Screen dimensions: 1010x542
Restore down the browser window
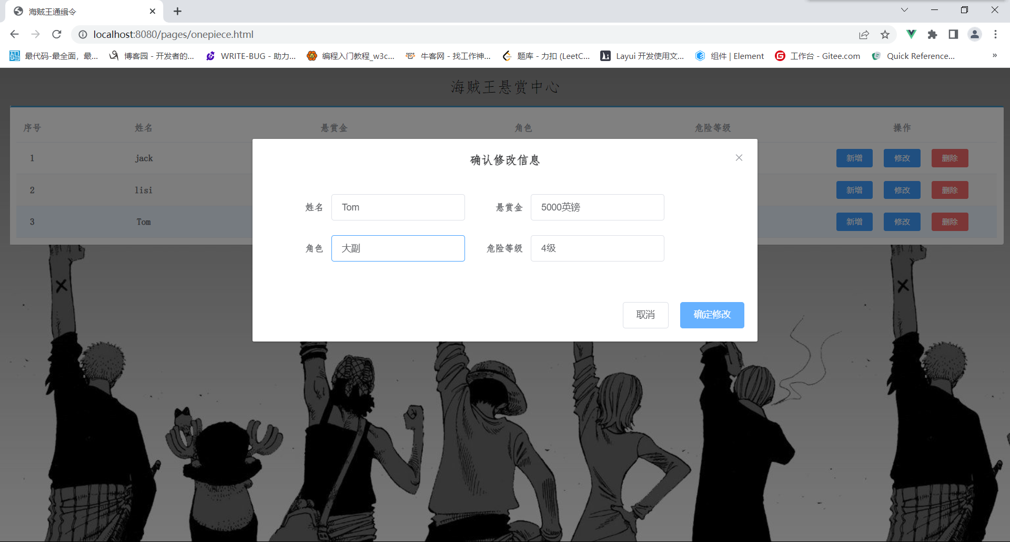pos(964,10)
